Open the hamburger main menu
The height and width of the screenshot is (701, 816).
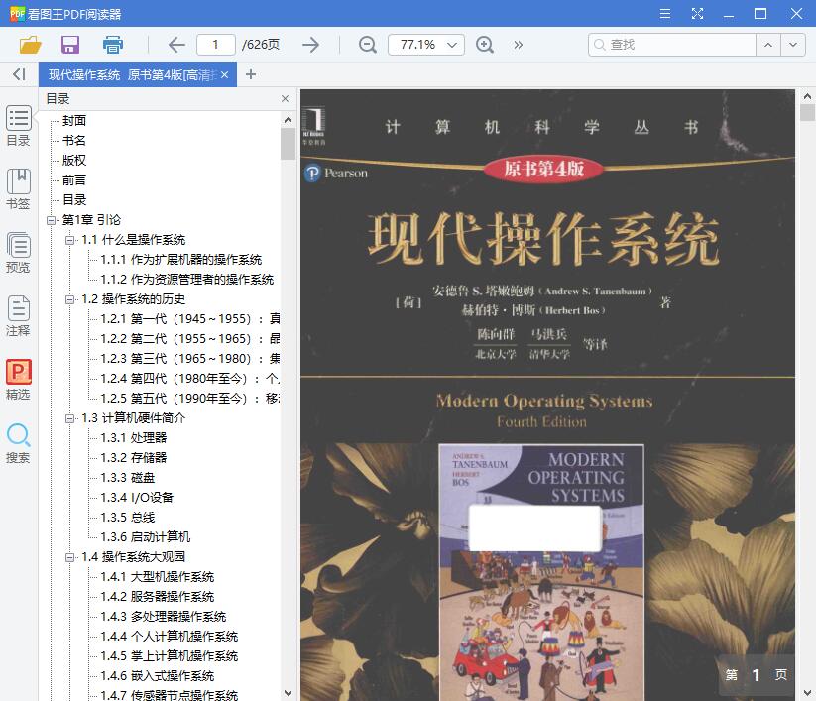point(665,14)
